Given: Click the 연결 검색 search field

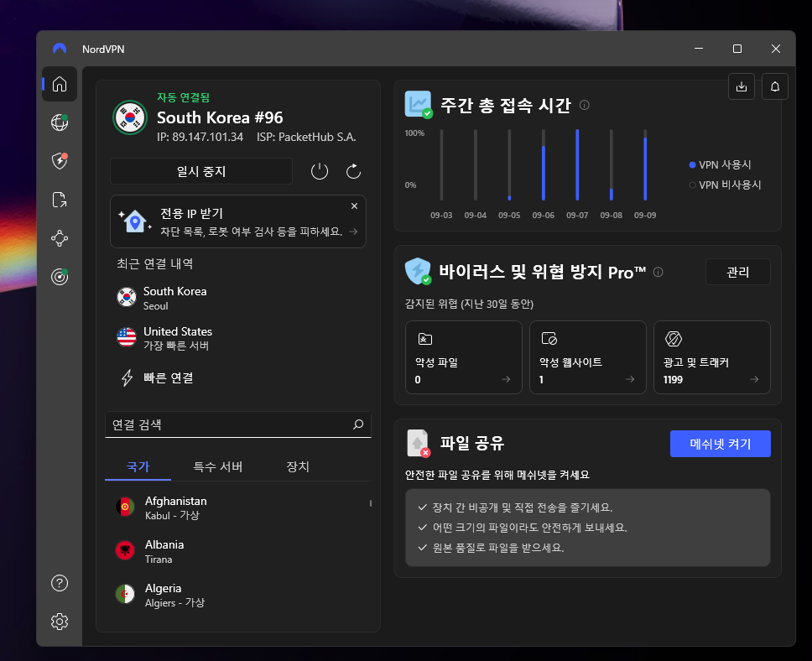Looking at the screenshot, I should point(238,424).
